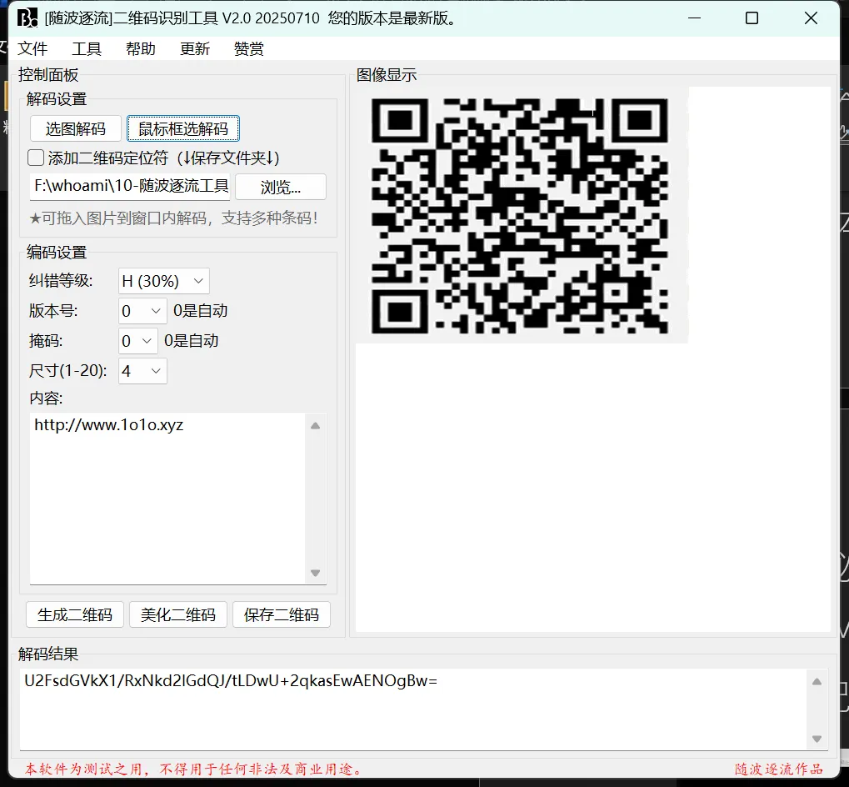This screenshot has height=787, width=849.
Task: Open the 更新 menu
Action: coord(194,48)
